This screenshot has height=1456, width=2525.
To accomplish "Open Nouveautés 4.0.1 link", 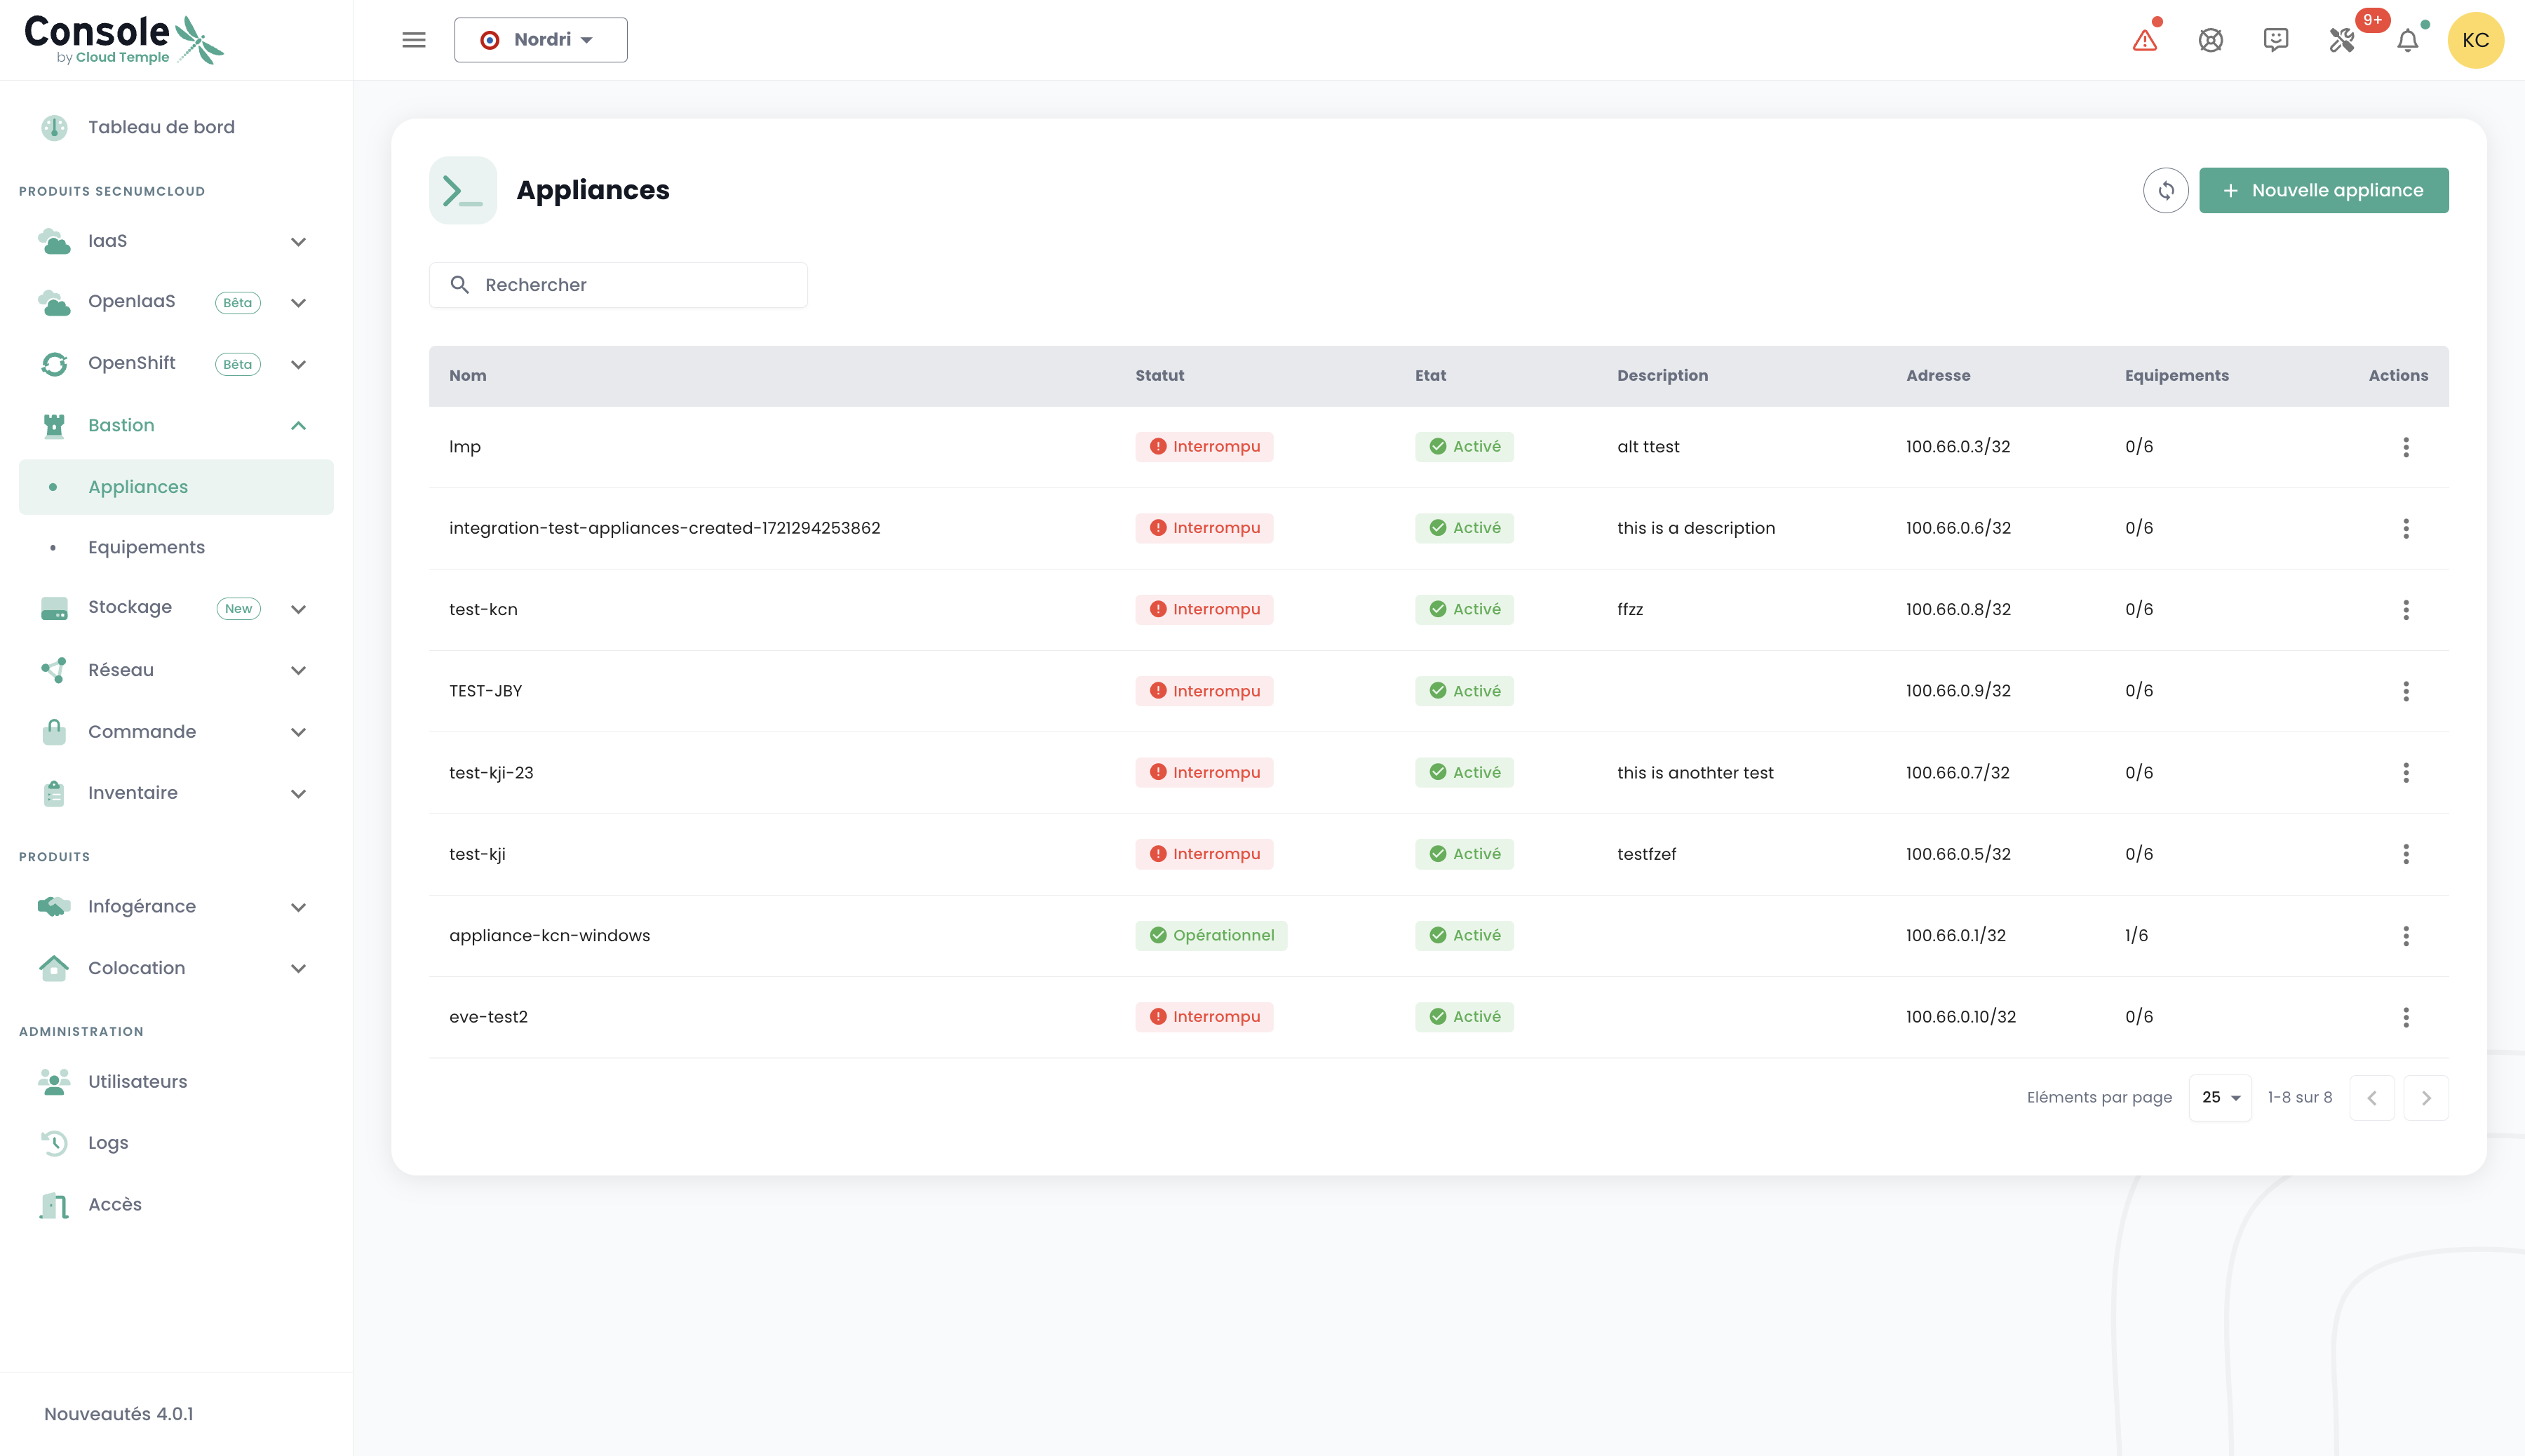I will [x=119, y=1414].
